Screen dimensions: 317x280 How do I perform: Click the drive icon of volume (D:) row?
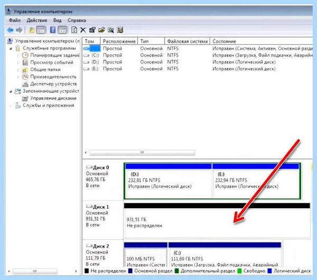tap(86, 62)
